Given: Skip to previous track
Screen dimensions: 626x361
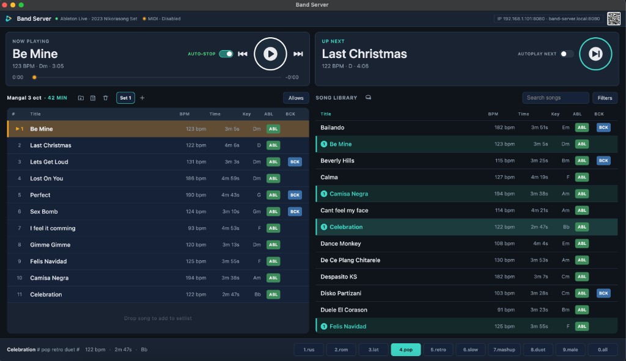Looking at the screenshot, I should click(x=242, y=54).
